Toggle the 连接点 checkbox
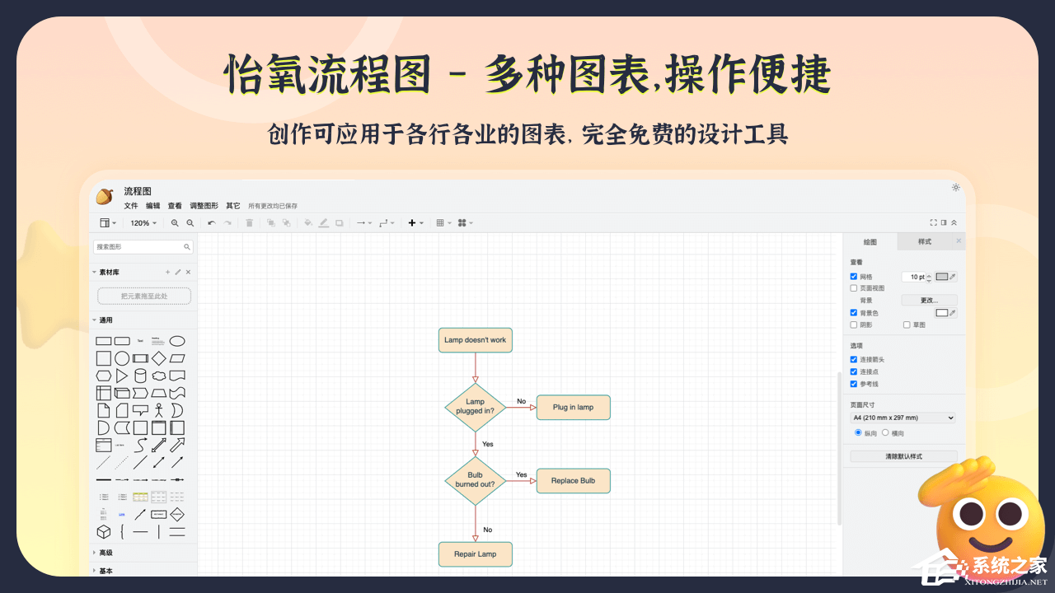This screenshot has height=593, width=1055. [x=854, y=371]
